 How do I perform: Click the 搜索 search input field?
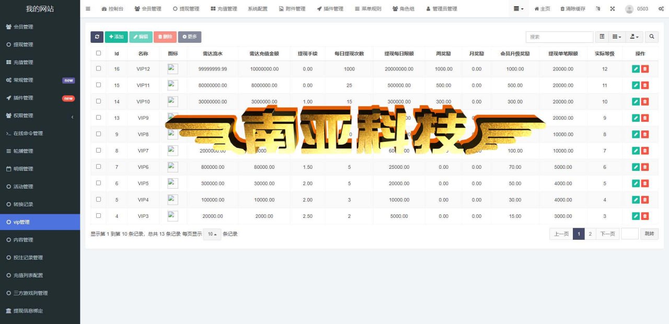click(x=559, y=37)
